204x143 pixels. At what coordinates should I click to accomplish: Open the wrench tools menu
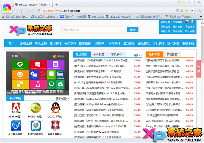pyautogui.click(x=199, y=11)
